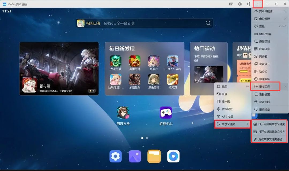
Task: Select 虚拟定位 menu entry
Action: pos(233,109)
